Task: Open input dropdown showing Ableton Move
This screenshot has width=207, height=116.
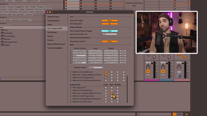Action: click(x=95, y=56)
